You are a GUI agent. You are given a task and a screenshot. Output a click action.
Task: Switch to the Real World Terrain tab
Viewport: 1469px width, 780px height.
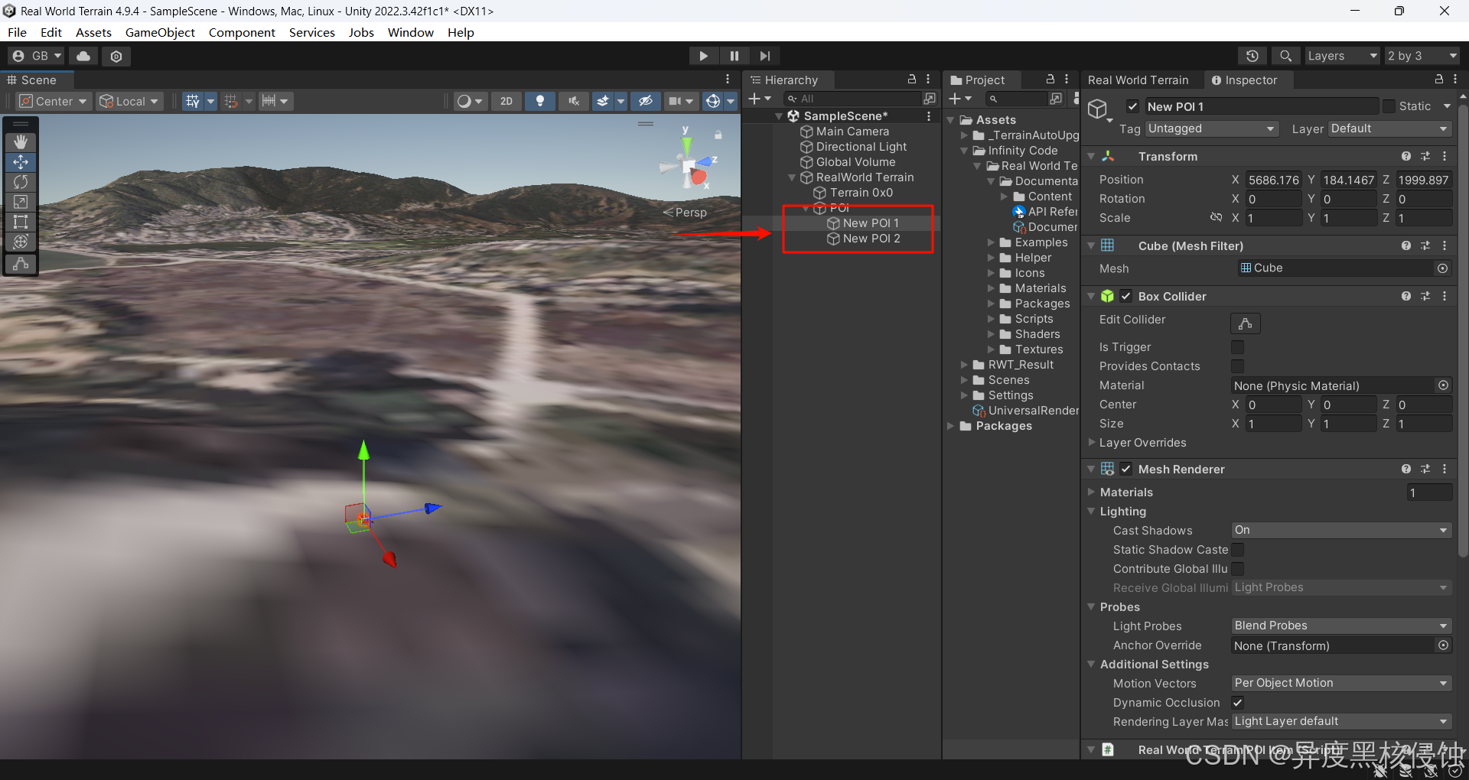pyautogui.click(x=1138, y=80)
